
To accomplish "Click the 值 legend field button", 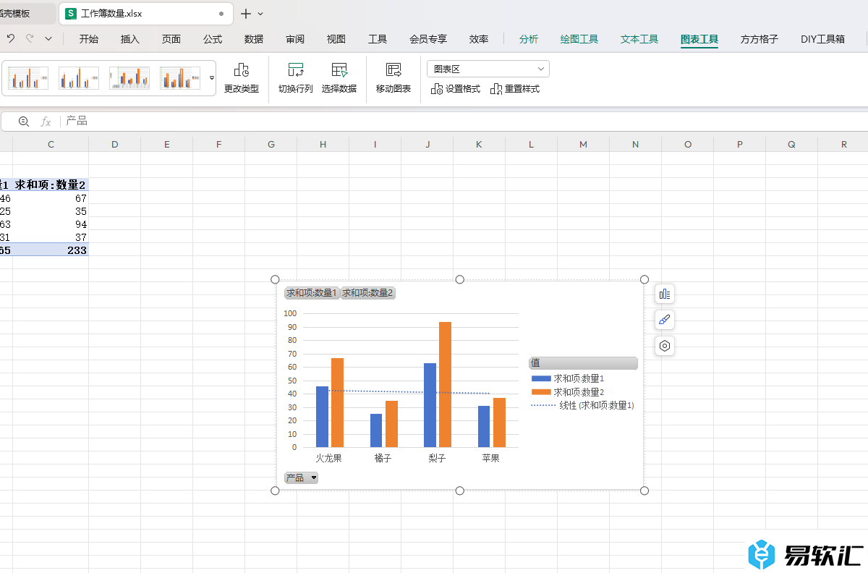I will coord(583,363).
